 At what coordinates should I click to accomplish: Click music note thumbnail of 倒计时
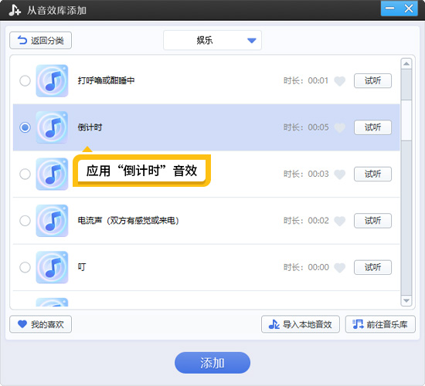[x=52, y=127]
